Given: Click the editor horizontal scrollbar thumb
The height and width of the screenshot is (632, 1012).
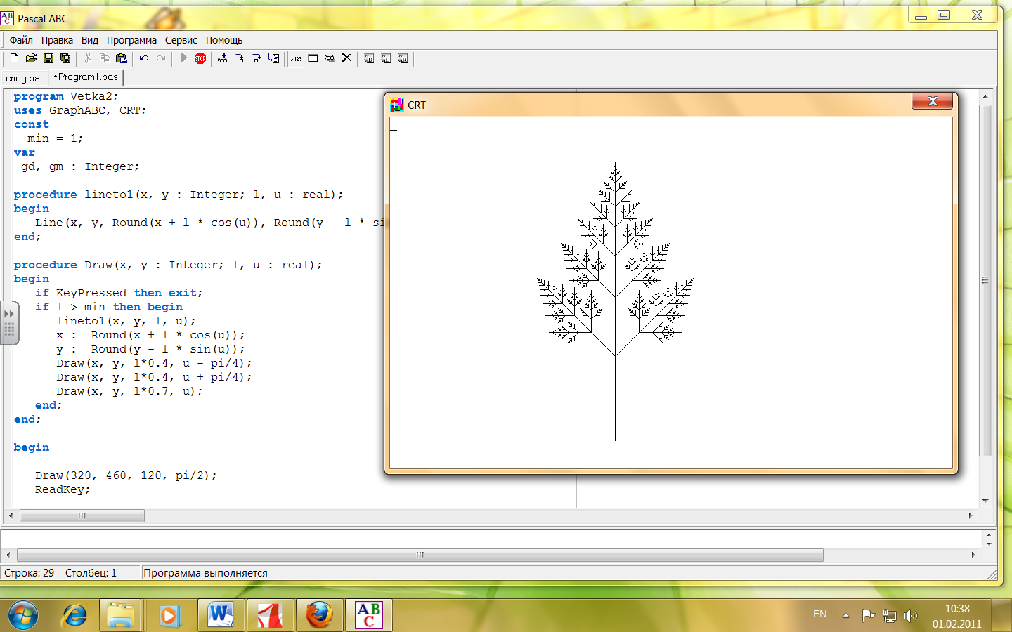Looking at the screenshot, I should coord(82,515).
